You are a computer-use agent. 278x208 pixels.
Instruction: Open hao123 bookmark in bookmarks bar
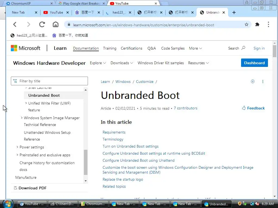pos(29,35)
